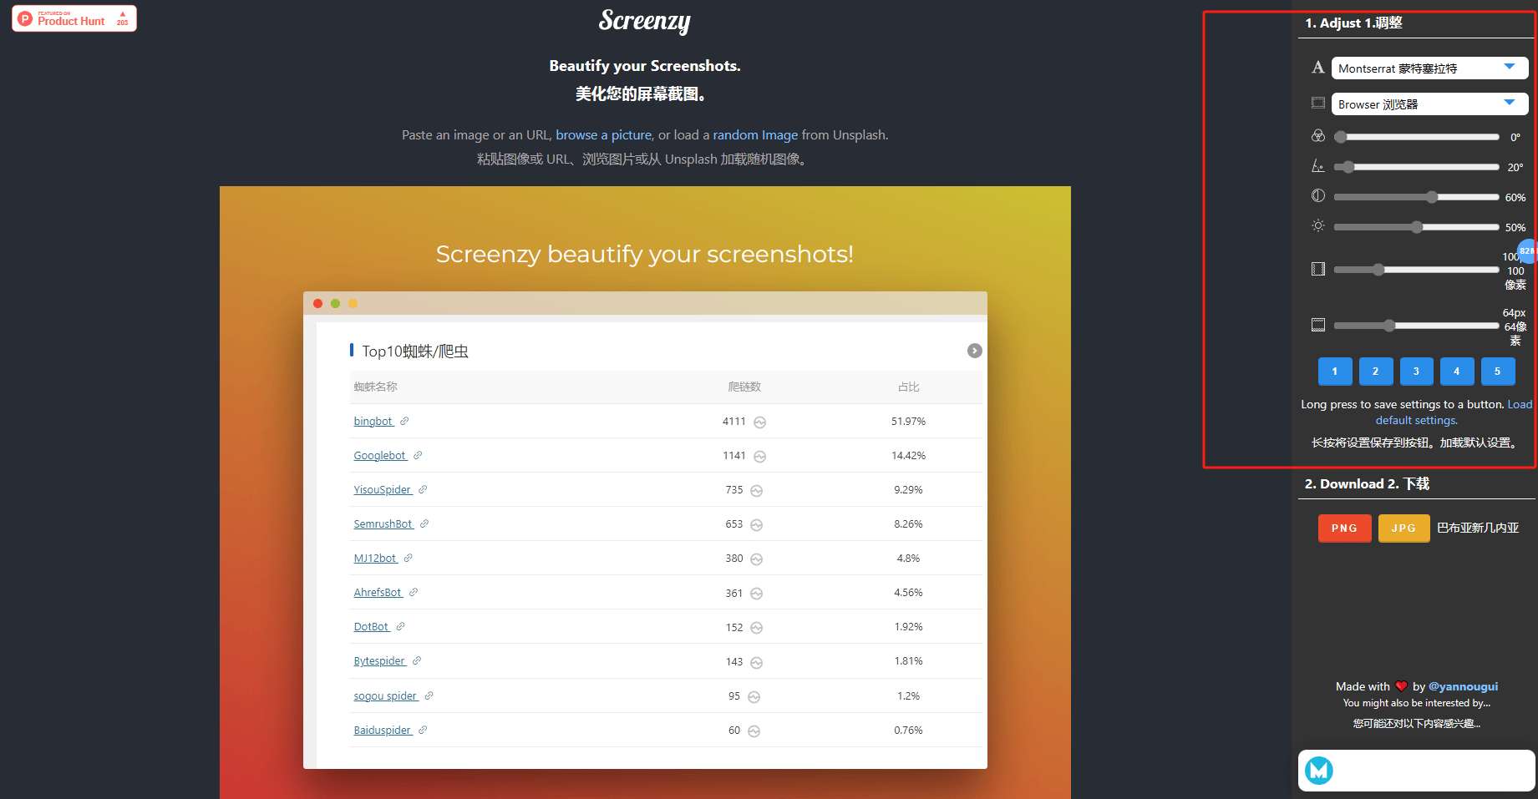The image size is (1538, 799).
Task: Click the angle icon beside 20° slider
Action: click(1318, 166)
